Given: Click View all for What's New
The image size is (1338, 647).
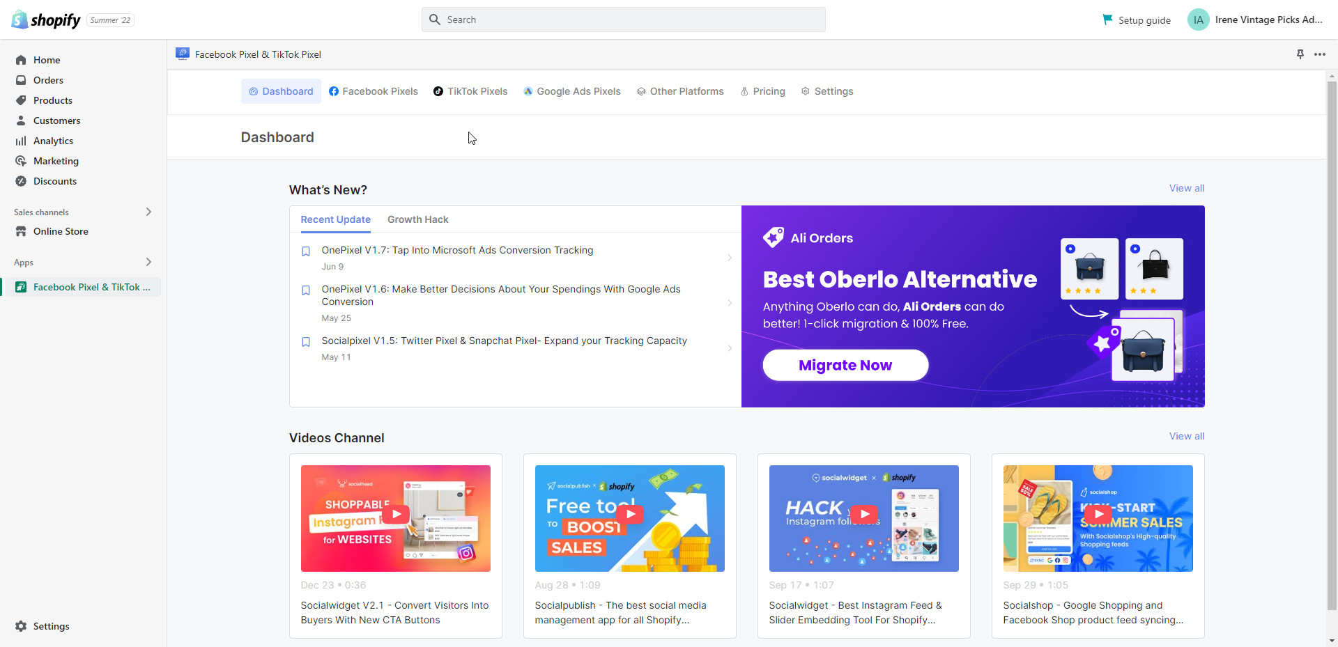Looking at the screenshot, I should (x=1187, y=188).
